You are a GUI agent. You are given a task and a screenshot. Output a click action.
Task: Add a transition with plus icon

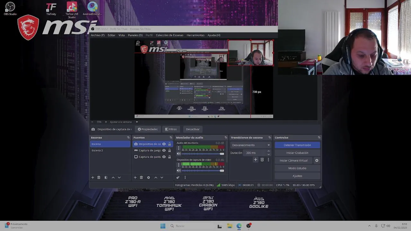pos(256,159)
